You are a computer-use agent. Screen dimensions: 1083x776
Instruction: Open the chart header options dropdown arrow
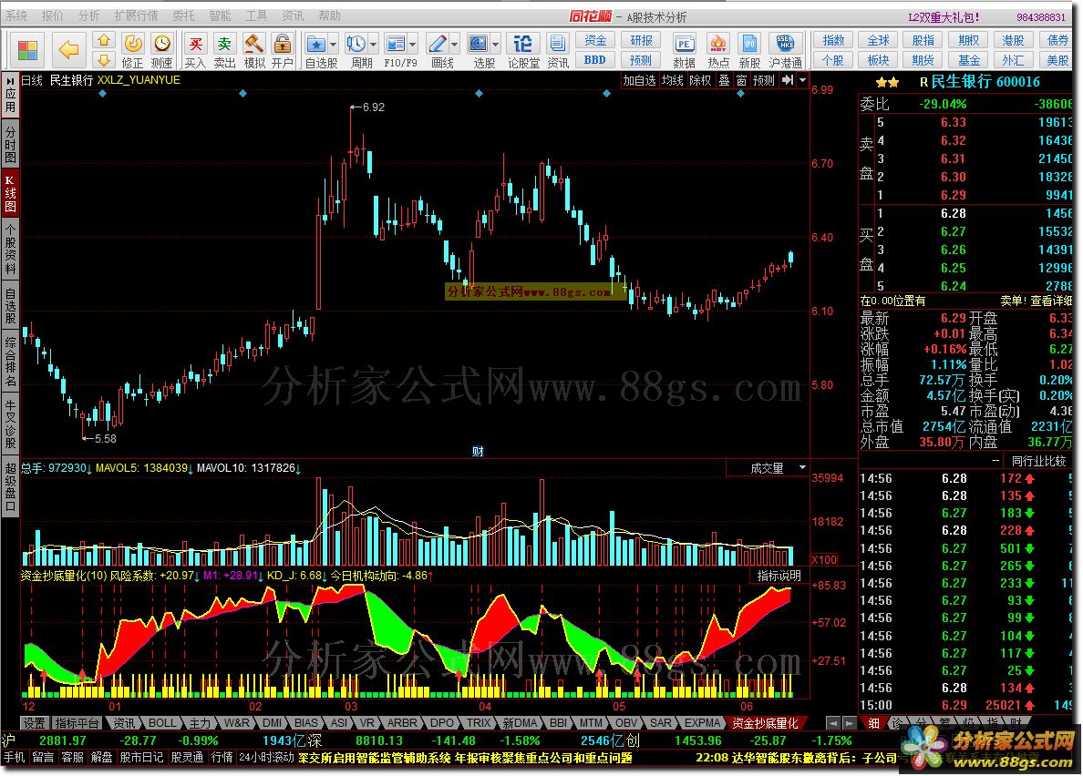802,80
